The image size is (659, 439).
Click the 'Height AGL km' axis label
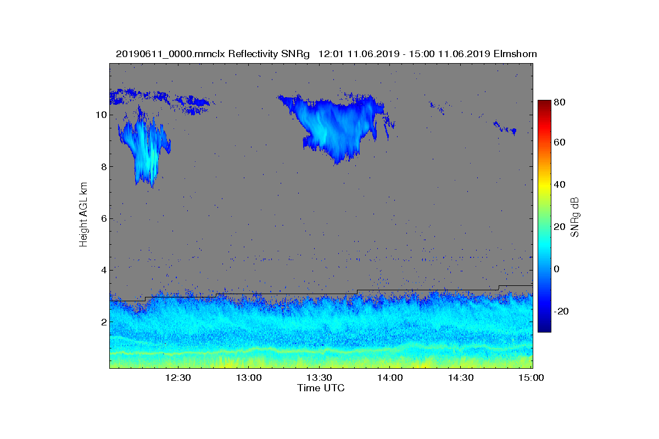tap(83, 216)
